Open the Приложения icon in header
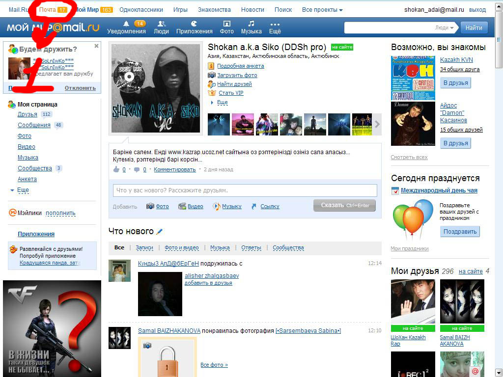503x377 pixels. 194,24
